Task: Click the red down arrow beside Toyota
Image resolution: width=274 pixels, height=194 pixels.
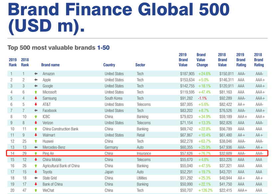Action: 36,172
